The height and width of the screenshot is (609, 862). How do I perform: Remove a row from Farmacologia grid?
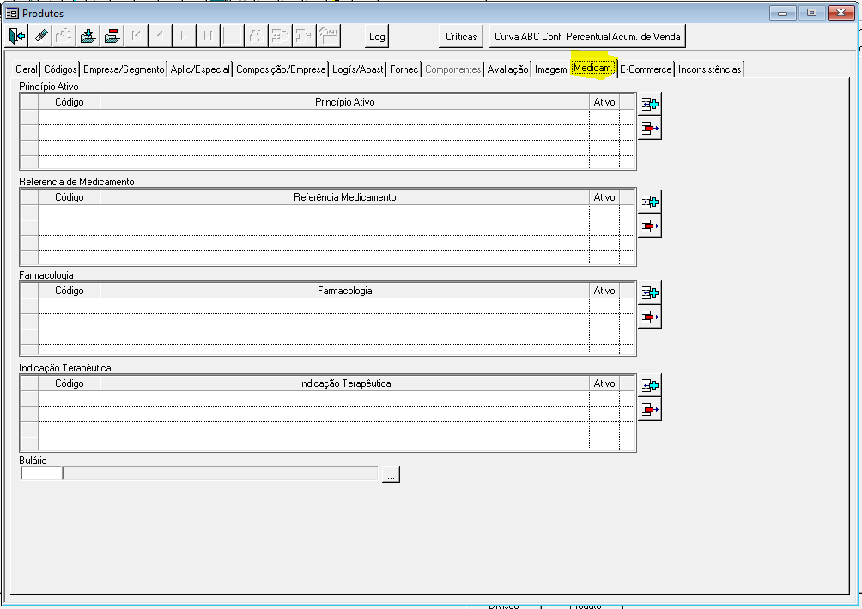650,317
